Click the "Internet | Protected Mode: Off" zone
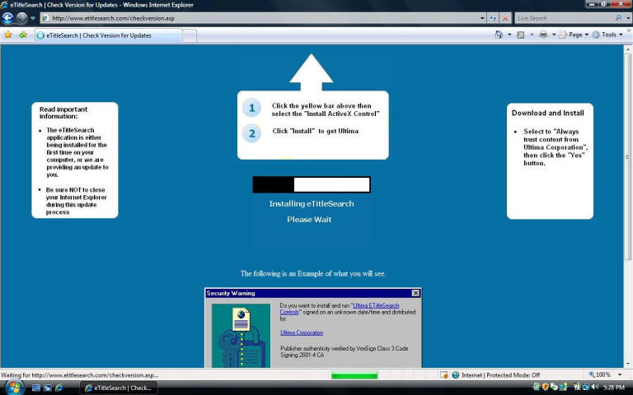Viewport: 633px width, 395px height. (x=495, y=375)
